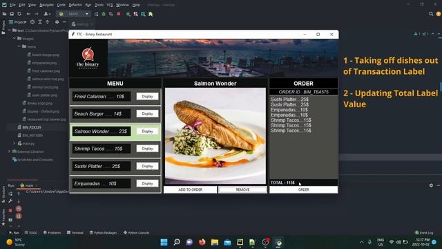Open Windows taskbar Search
This screenshot has width=442, height=249.
pos(177,242)
